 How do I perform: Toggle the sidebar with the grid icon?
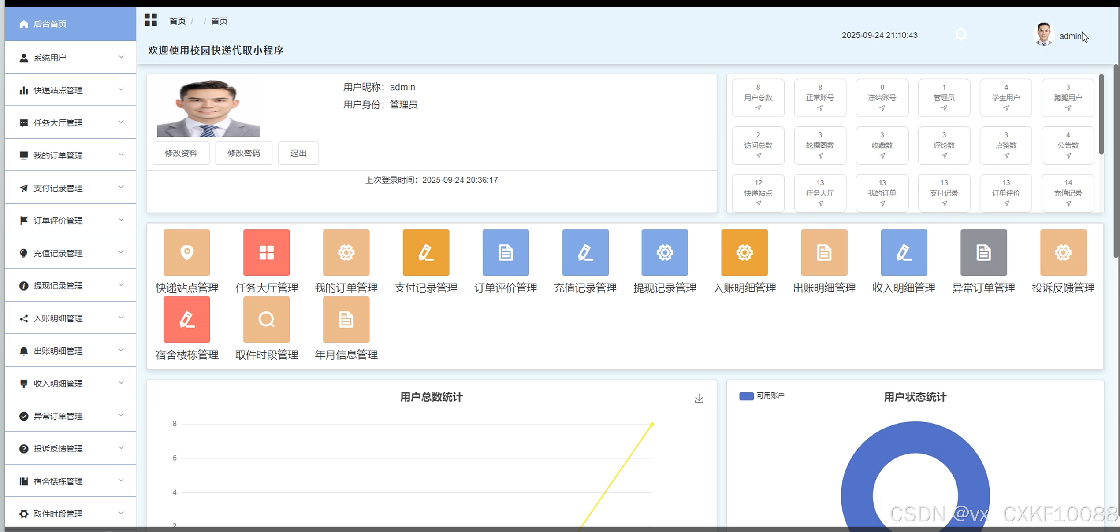(x=151, y=20)
